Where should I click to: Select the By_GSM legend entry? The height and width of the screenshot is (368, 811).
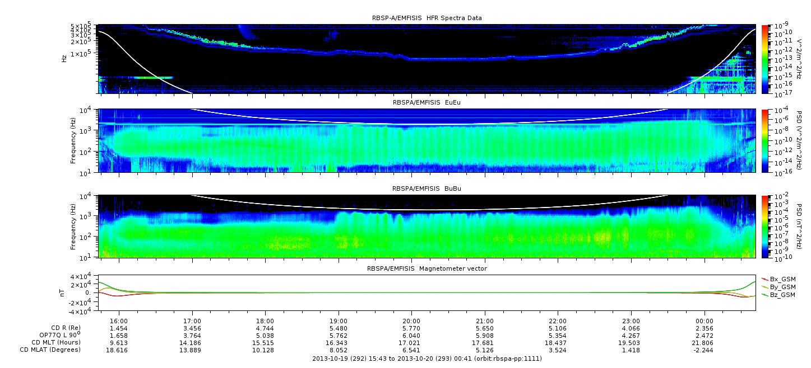coord(778,287)
